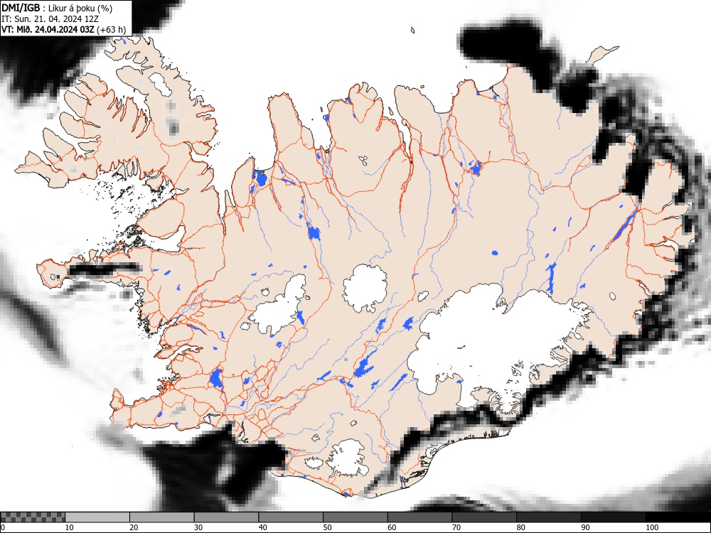Click the '80' legend scale label
This screenshot has width=711, height=533.
pyautogui.click(x=520, y=527)
